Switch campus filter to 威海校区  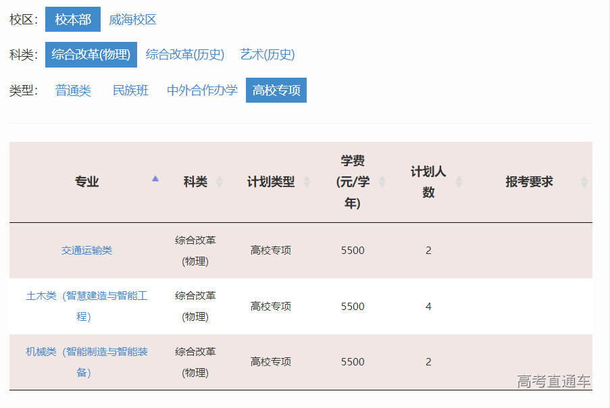tap(133, 20)
